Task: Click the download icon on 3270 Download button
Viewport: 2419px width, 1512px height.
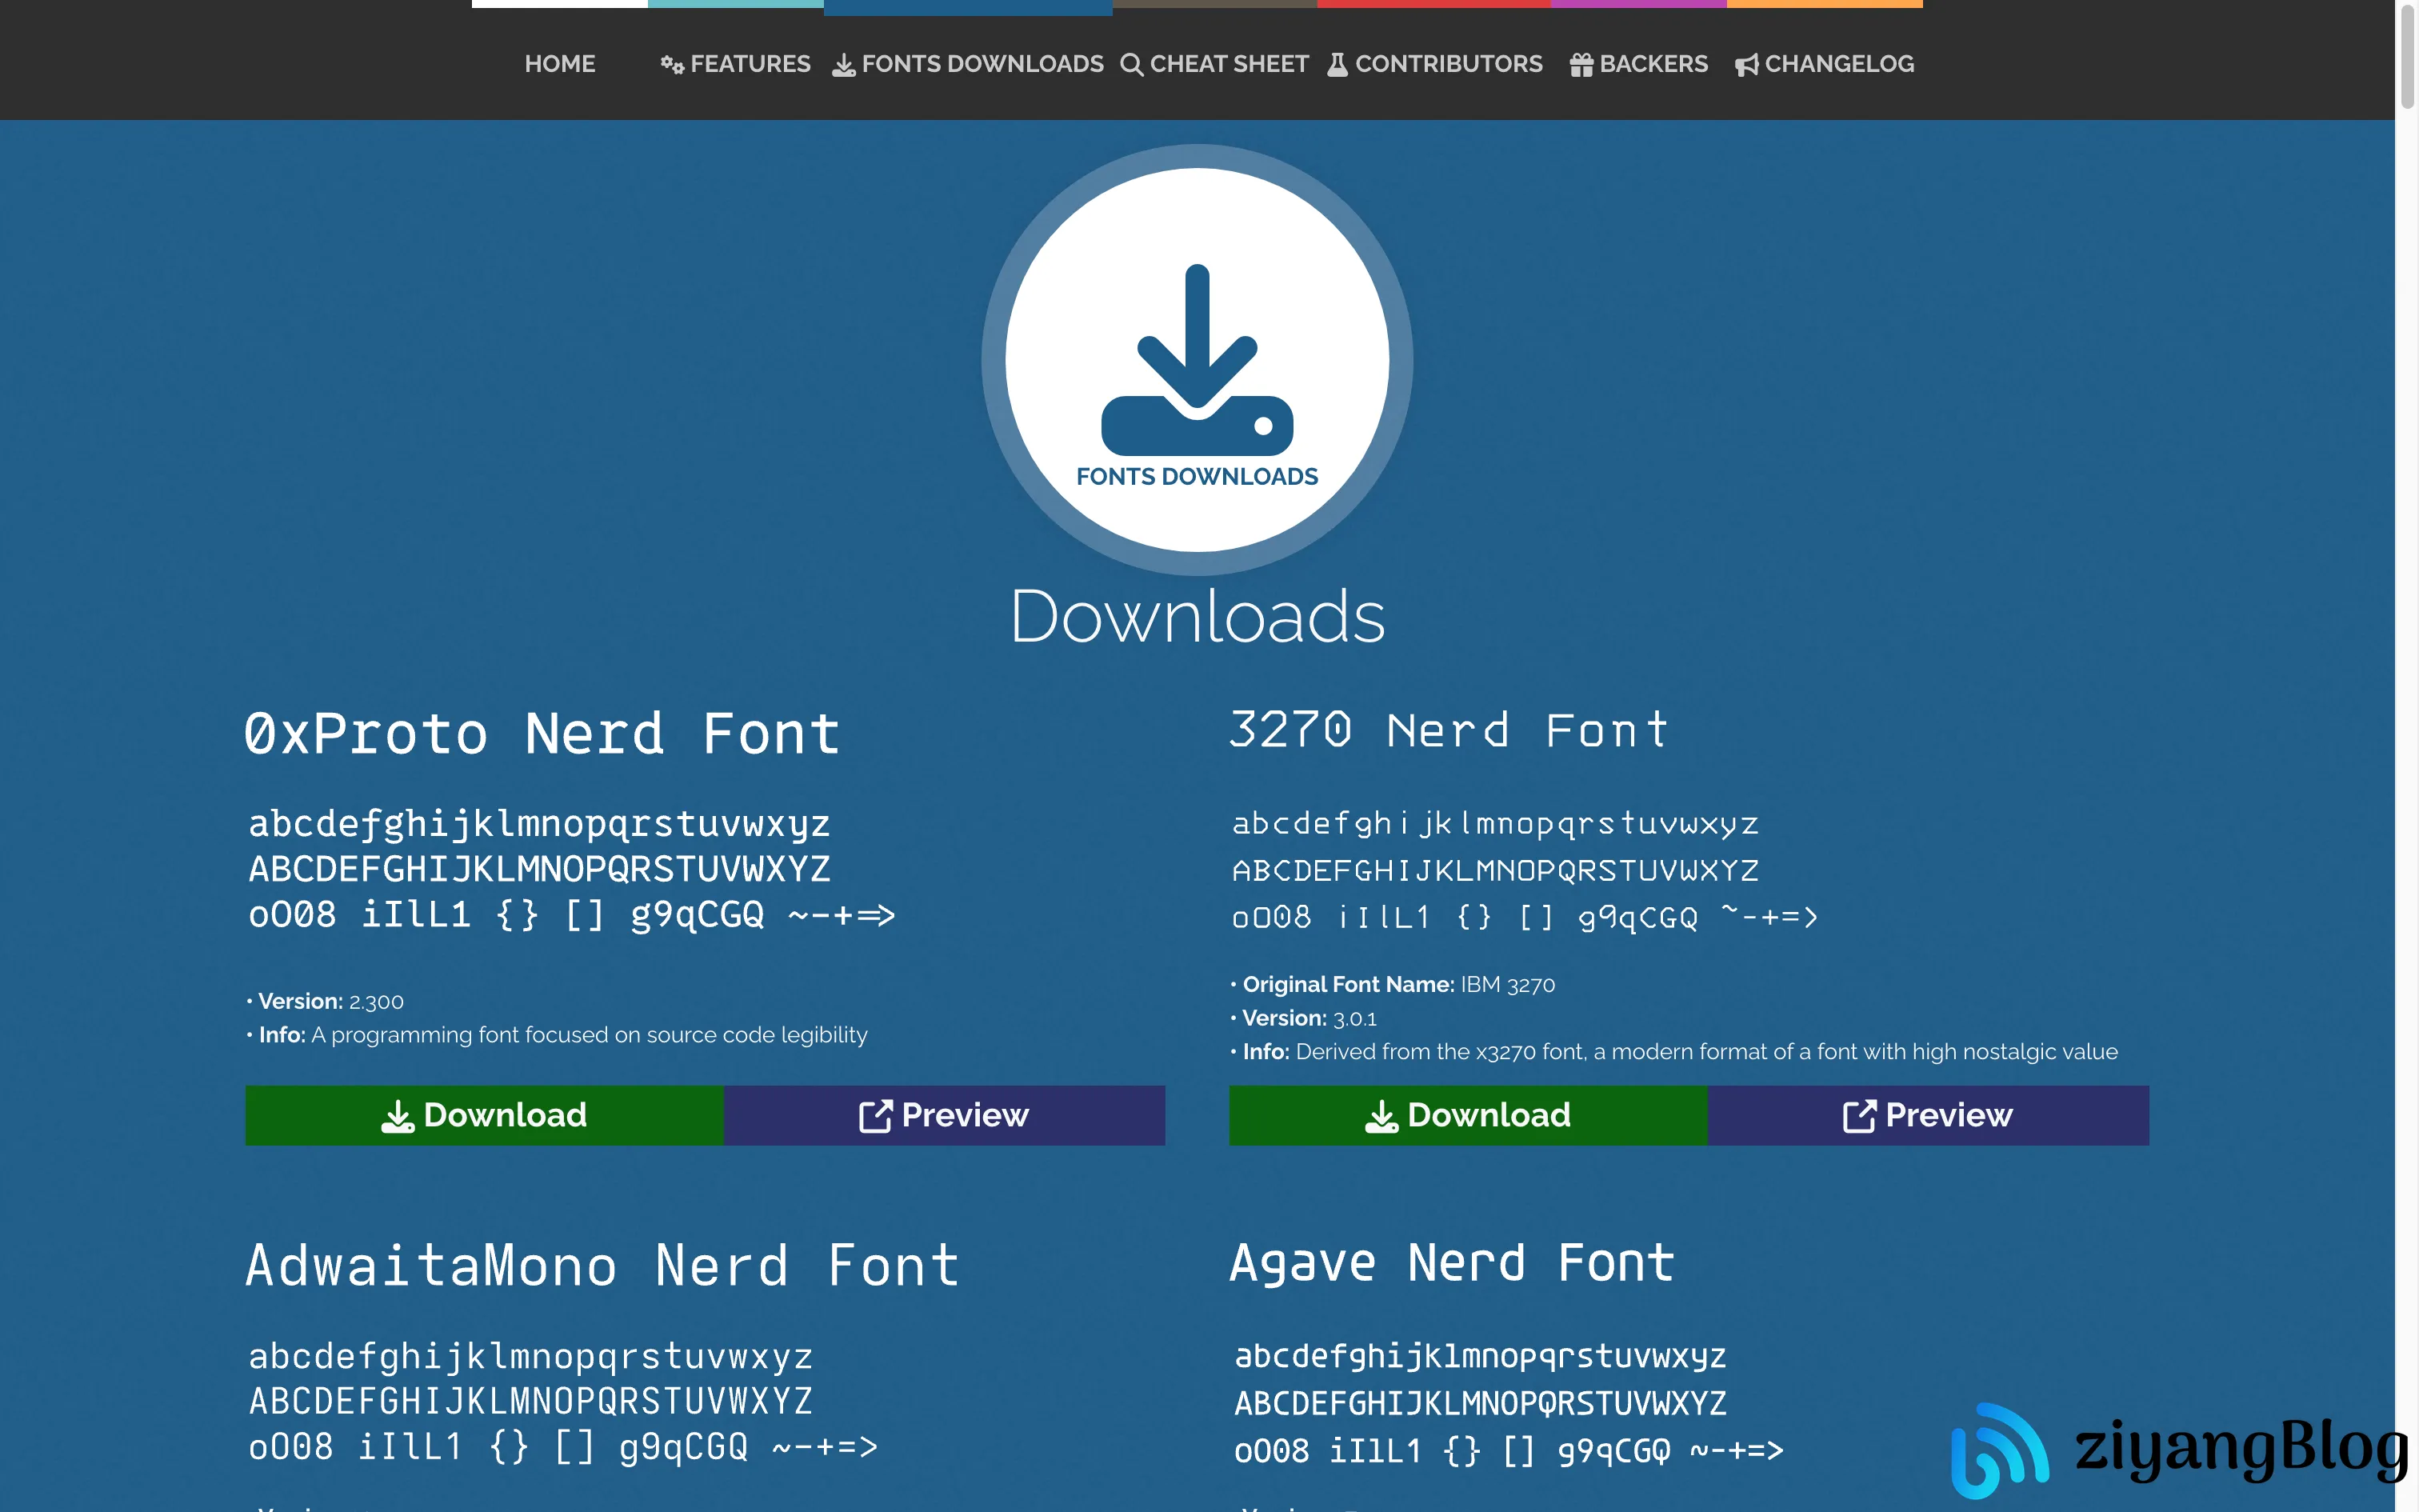Action: [x=1381, y=1116]
